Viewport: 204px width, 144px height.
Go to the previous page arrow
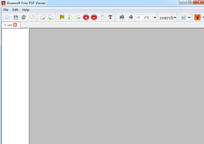[131, 17]
